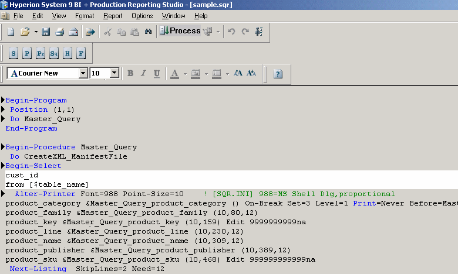This screenshot has height=274, width=458.
Task: Open the border style dropdown arrow
Action: (227, 74)
